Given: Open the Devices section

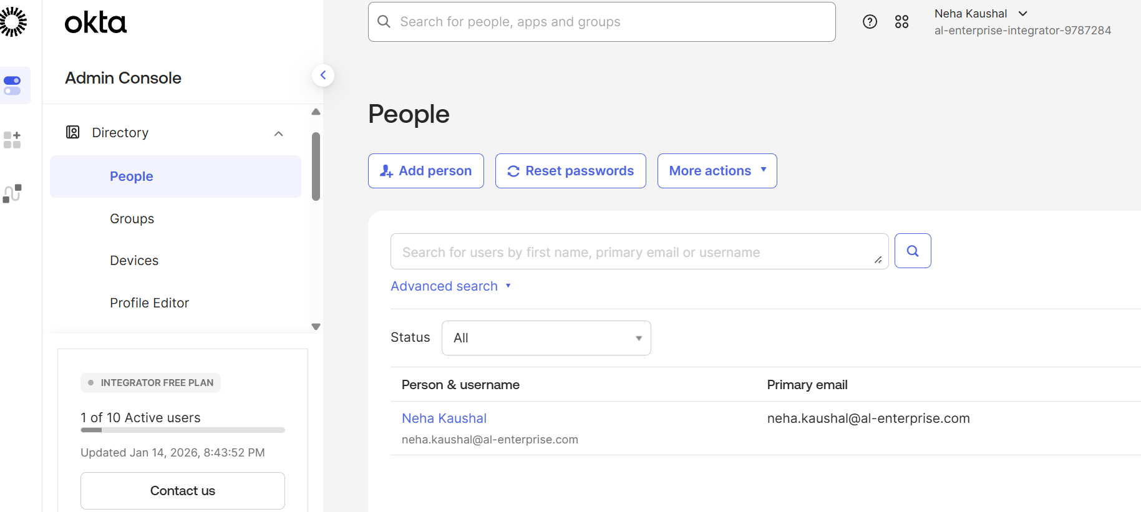Looking at the screenshot, I should (x=134, y=260).
